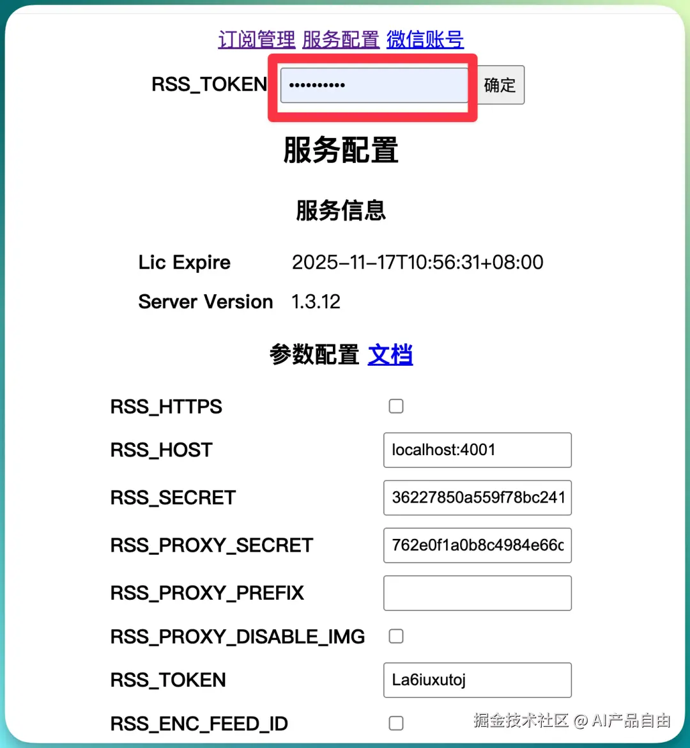The height and width of the screenshot is (748, 690).
Task: Click the 确定 confirm button
Action: pos(500,85)
